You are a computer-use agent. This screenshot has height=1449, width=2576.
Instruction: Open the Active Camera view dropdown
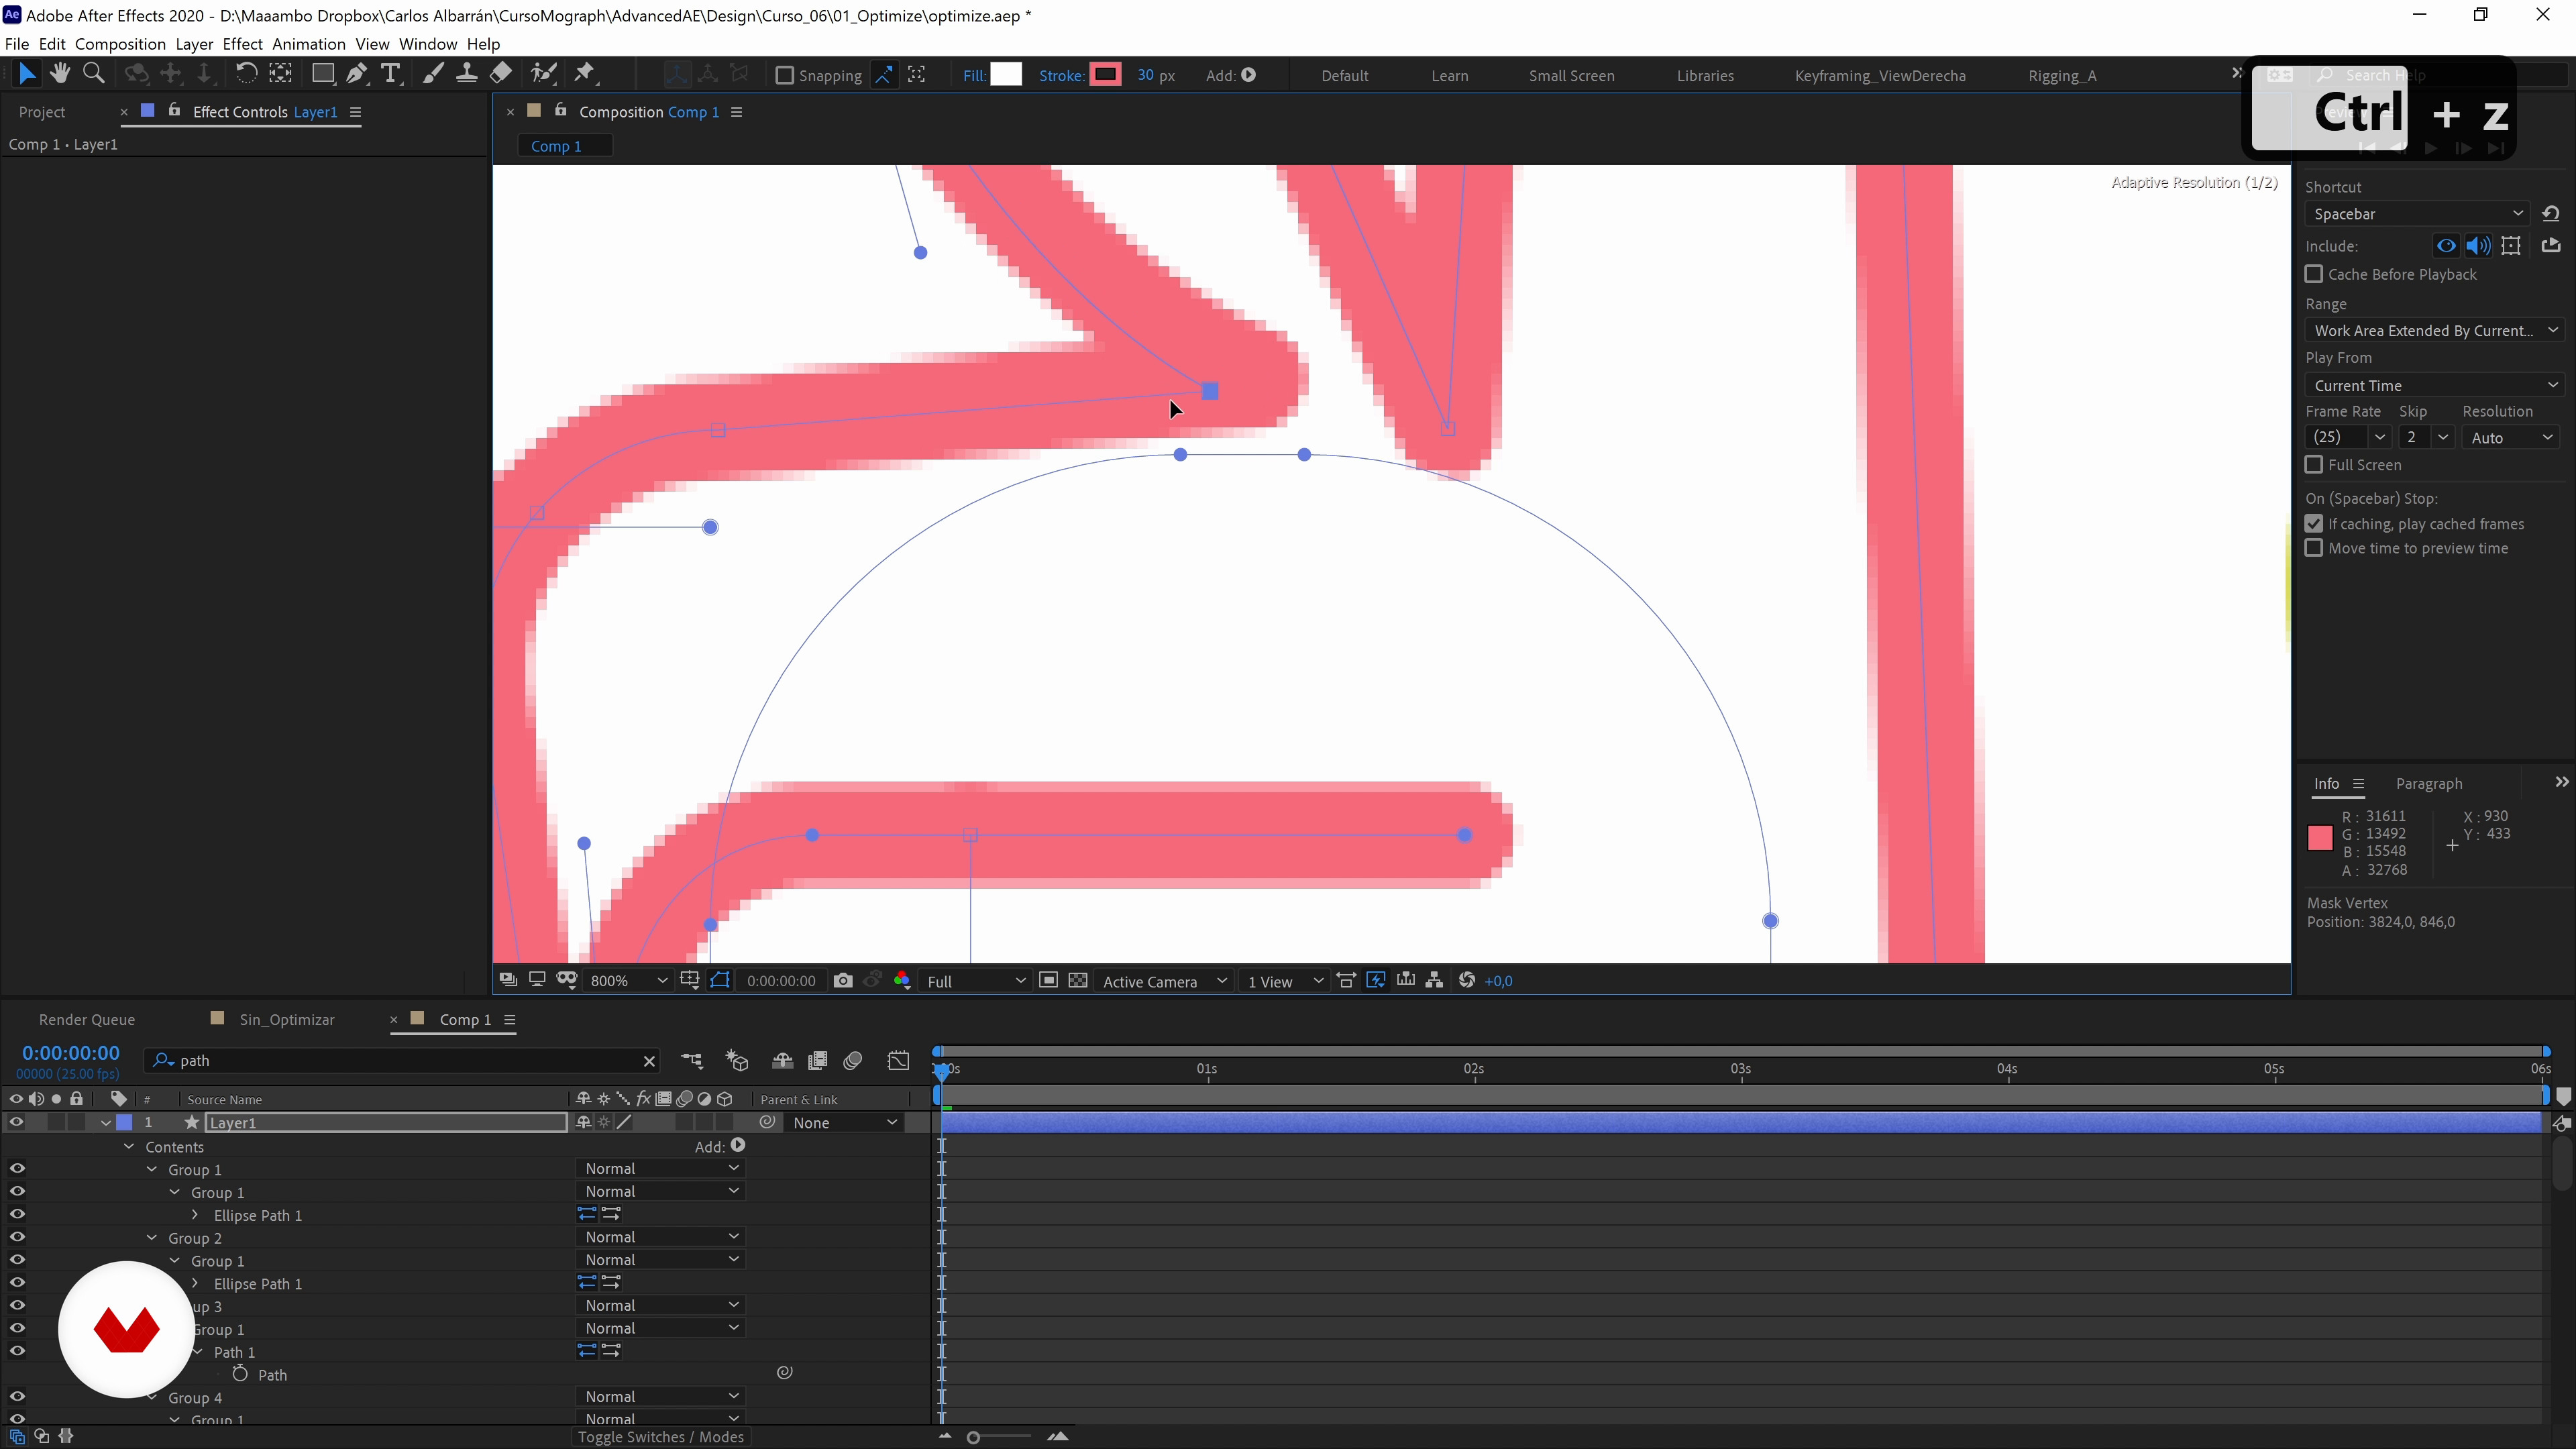[1164, 981]
